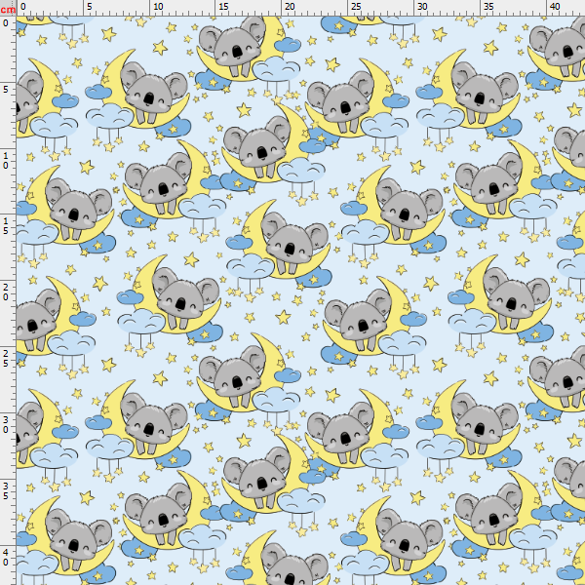Click the 15 mark on vertical ruler
585x585 pixels.
(6, 226)
